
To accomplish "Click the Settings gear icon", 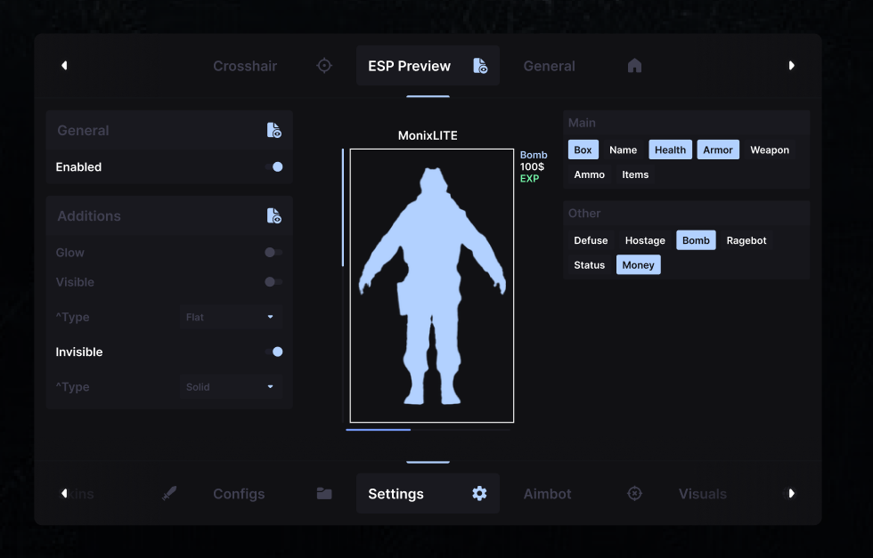I will pos(479,493).
